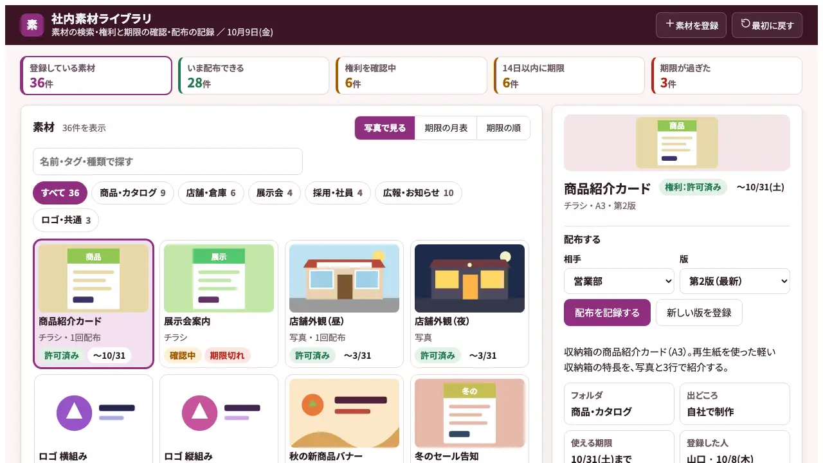This screenshot has width=823, height=463.
Task: Click 素材を登録 button
Action: 691,25
